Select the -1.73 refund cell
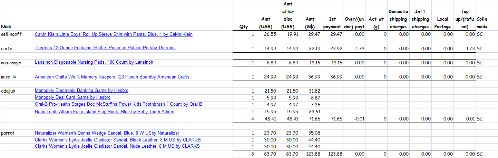Screen dimensions: 498x158 [465, 49]
